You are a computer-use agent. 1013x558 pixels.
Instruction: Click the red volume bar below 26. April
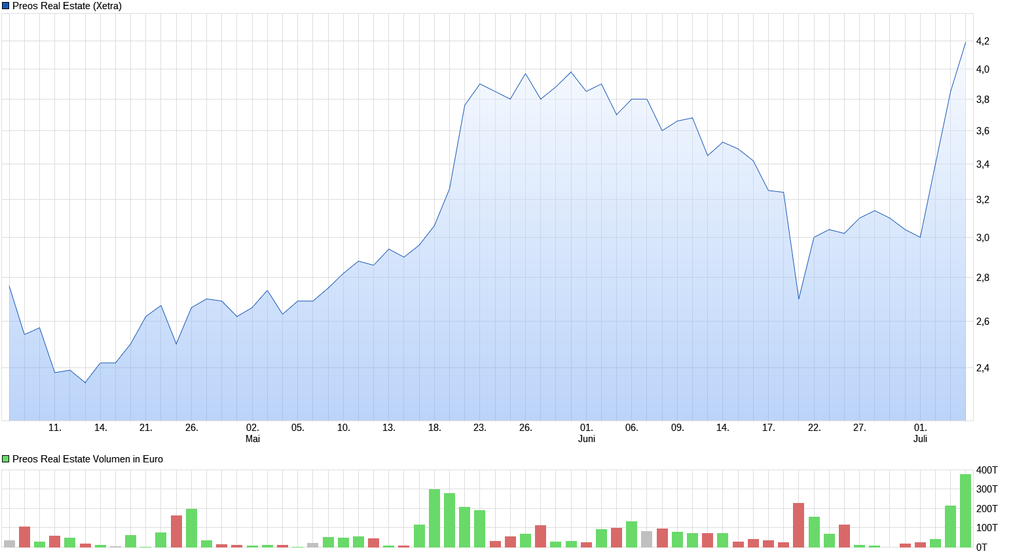point(175,527)
